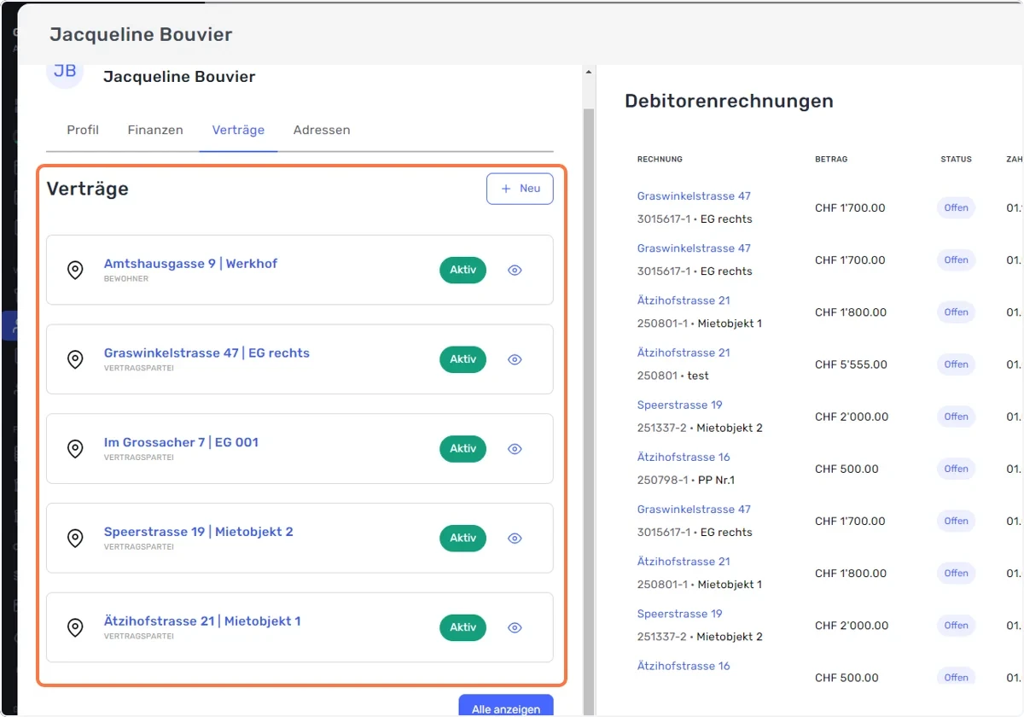Viewport: 1024px width, 717px height.
Task: Click the Offen badge in the CHF 5'555.00 row
Action: point(956,364)
